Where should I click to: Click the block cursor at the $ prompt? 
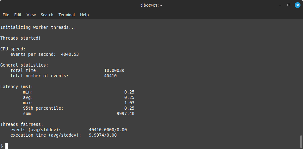click(x=7, y=146)
